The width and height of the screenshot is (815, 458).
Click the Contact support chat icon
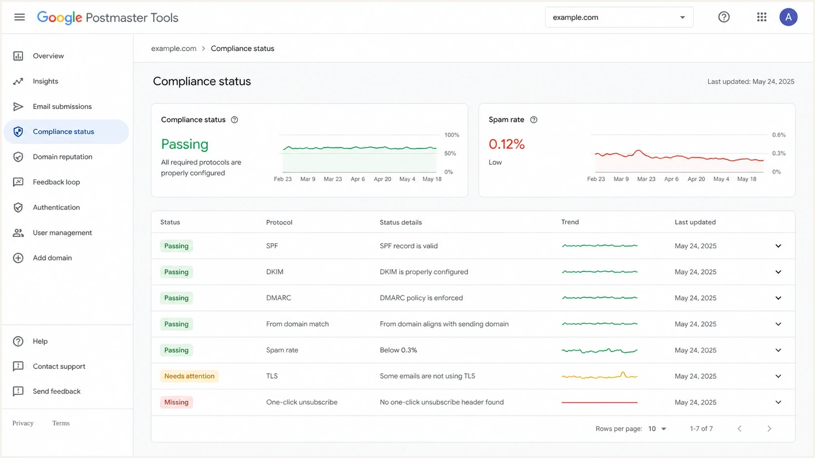click(x=18, y=366)
